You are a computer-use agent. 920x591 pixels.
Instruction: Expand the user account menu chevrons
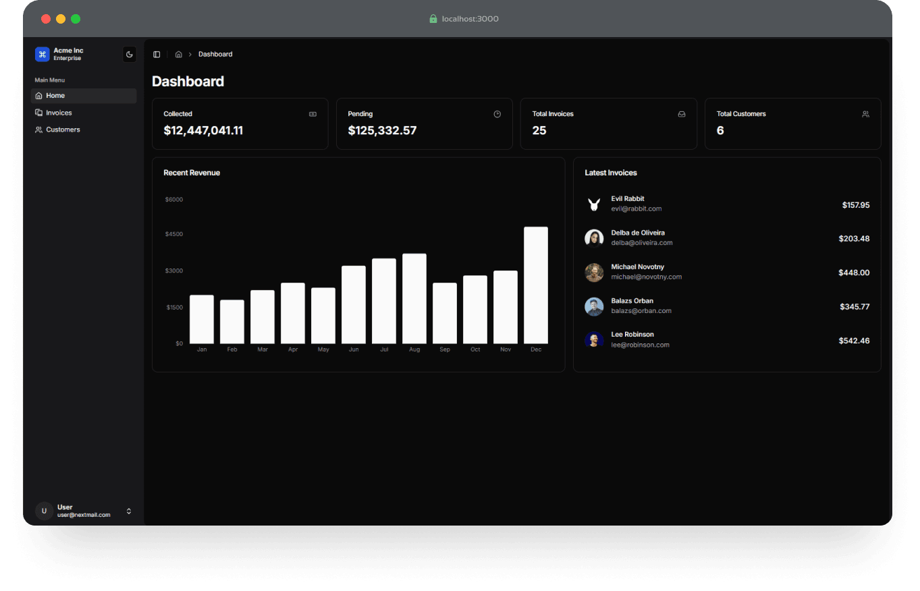tap(129, 511)
